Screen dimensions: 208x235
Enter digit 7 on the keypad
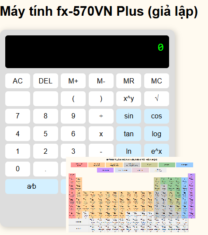pos(17,116)
